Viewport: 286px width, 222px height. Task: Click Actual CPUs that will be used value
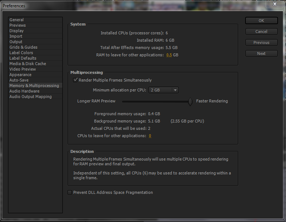click(149, 128)
